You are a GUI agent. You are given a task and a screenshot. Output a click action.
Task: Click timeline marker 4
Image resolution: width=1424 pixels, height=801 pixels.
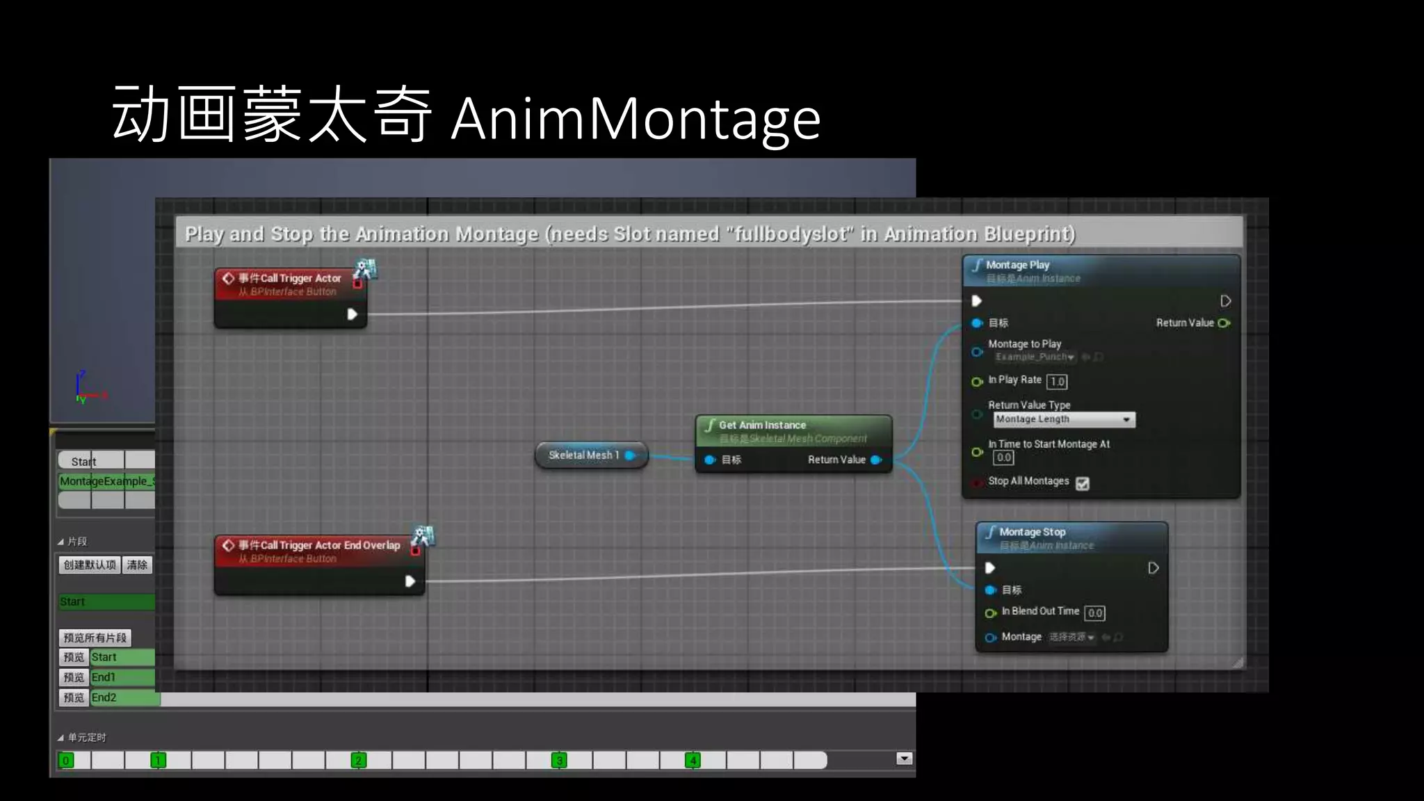pyautogui.click(x=693, y=761)
